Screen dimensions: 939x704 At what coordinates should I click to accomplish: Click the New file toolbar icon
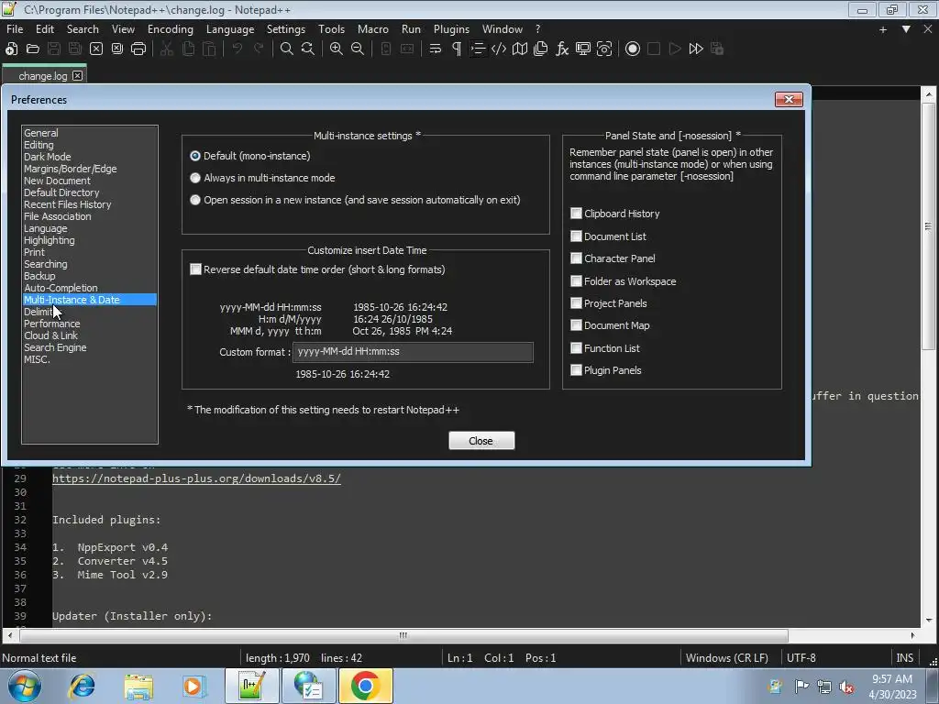(11, 49)
